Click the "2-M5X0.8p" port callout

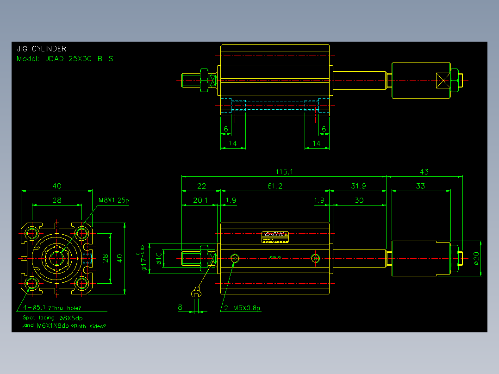point(242,308)
